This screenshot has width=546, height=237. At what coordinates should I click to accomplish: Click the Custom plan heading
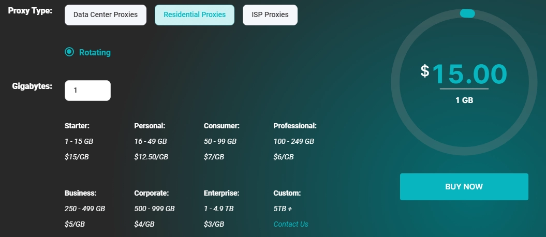pos(287,193)
